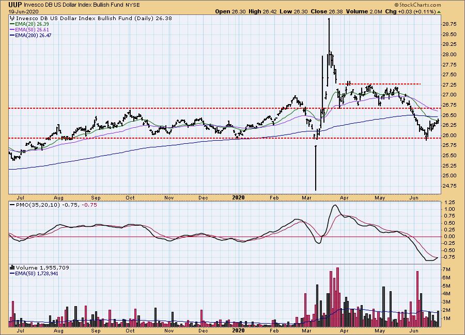This screenshot has height=335, width=465.
Task: Click the 2020 label under the price chart
Action: (x=238, y=197)
